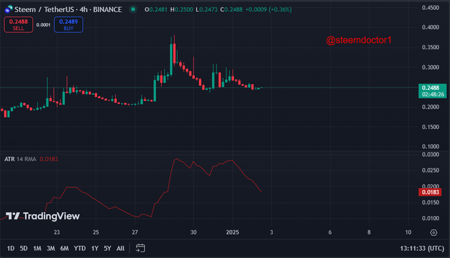The image size is (450, 258).
Task: Click the H0.2500 high value in header
Action: tap(181, 9)
